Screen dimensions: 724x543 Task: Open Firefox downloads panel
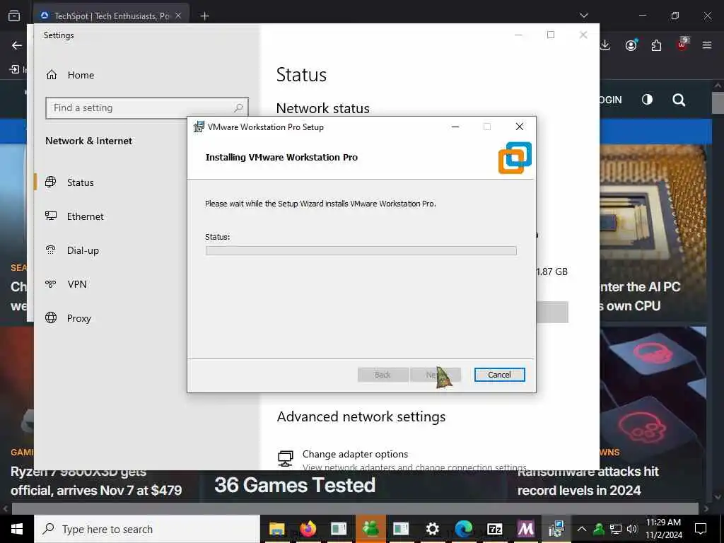(x=605, y=45)
